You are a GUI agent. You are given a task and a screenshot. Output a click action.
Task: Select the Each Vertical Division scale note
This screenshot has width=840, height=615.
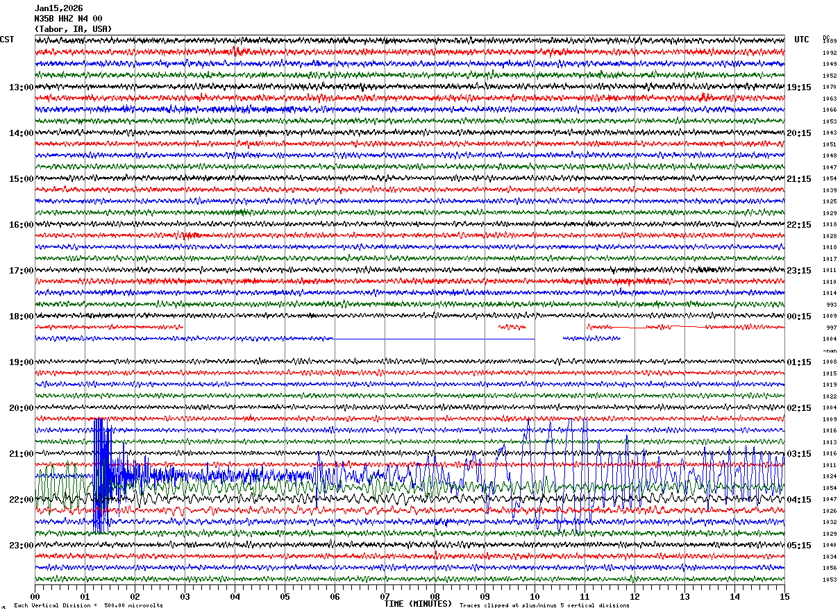pos(88,606)
